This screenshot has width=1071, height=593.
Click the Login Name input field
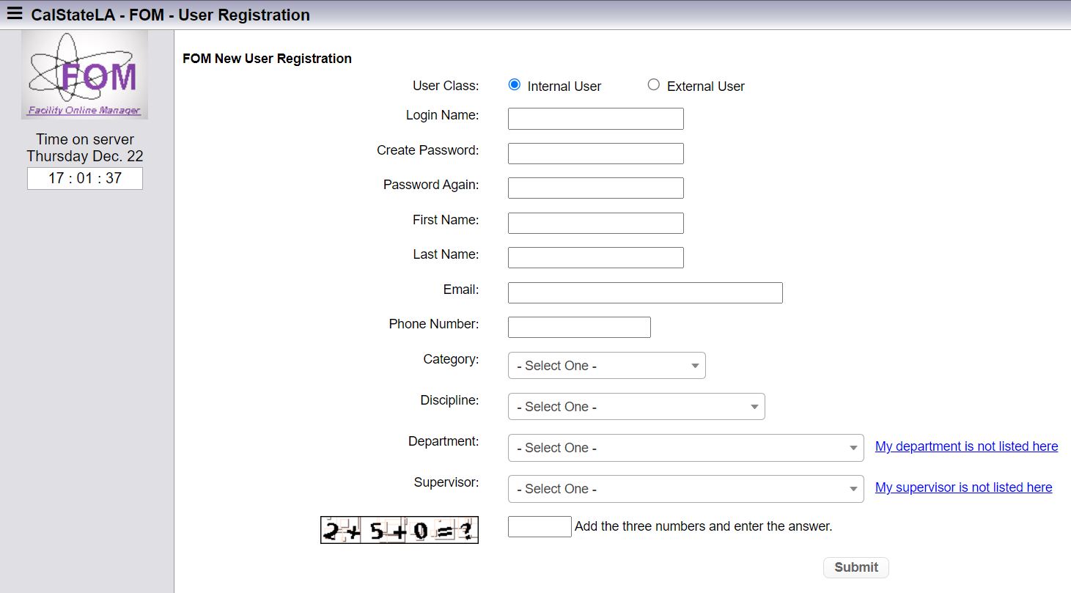click(x=595, y=118)
